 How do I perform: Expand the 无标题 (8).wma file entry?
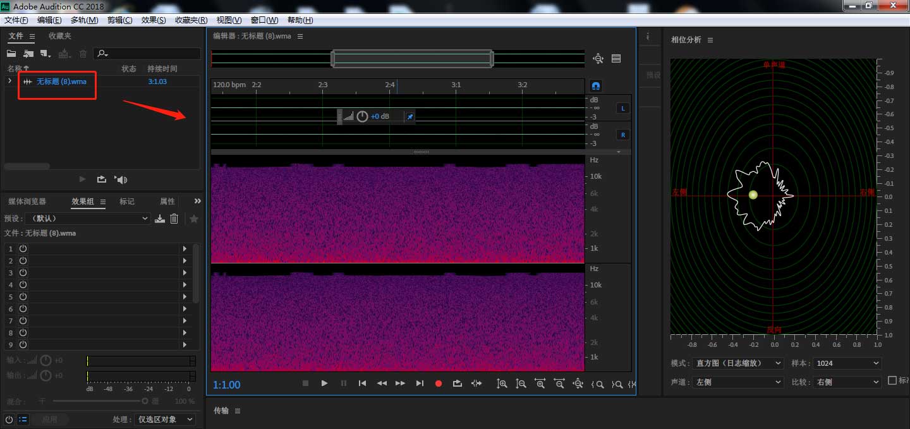click(x=9, y=81)
